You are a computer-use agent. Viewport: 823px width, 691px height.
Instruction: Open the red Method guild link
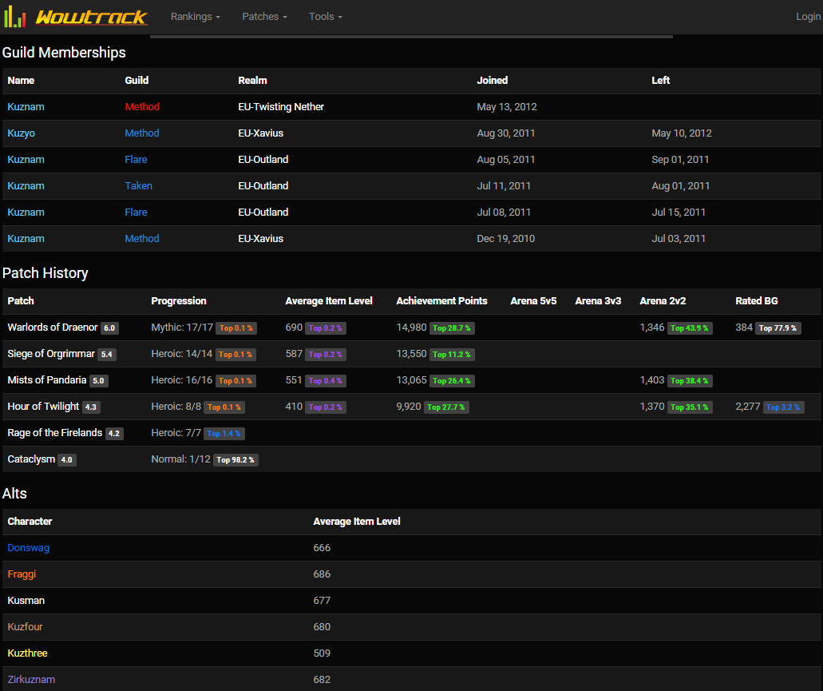click(x=142, y=107)
